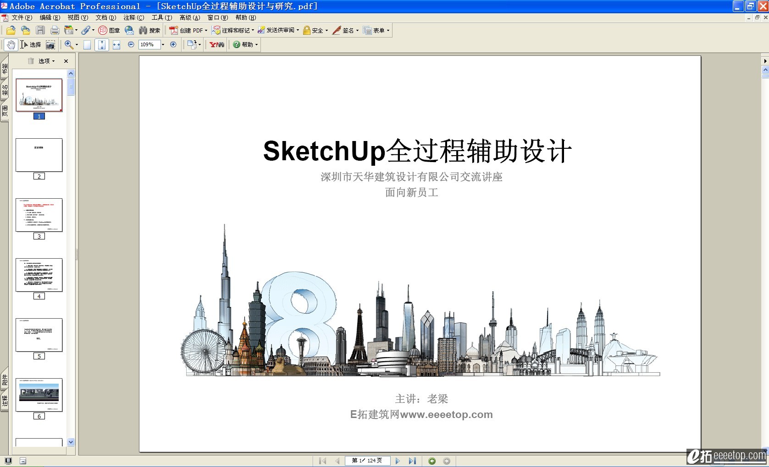Click the Save a Copy folder icon
This screenshot has height=467, width=769.
tap(26, 30)
